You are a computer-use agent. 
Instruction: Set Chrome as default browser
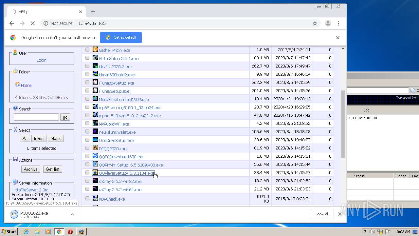121,37
